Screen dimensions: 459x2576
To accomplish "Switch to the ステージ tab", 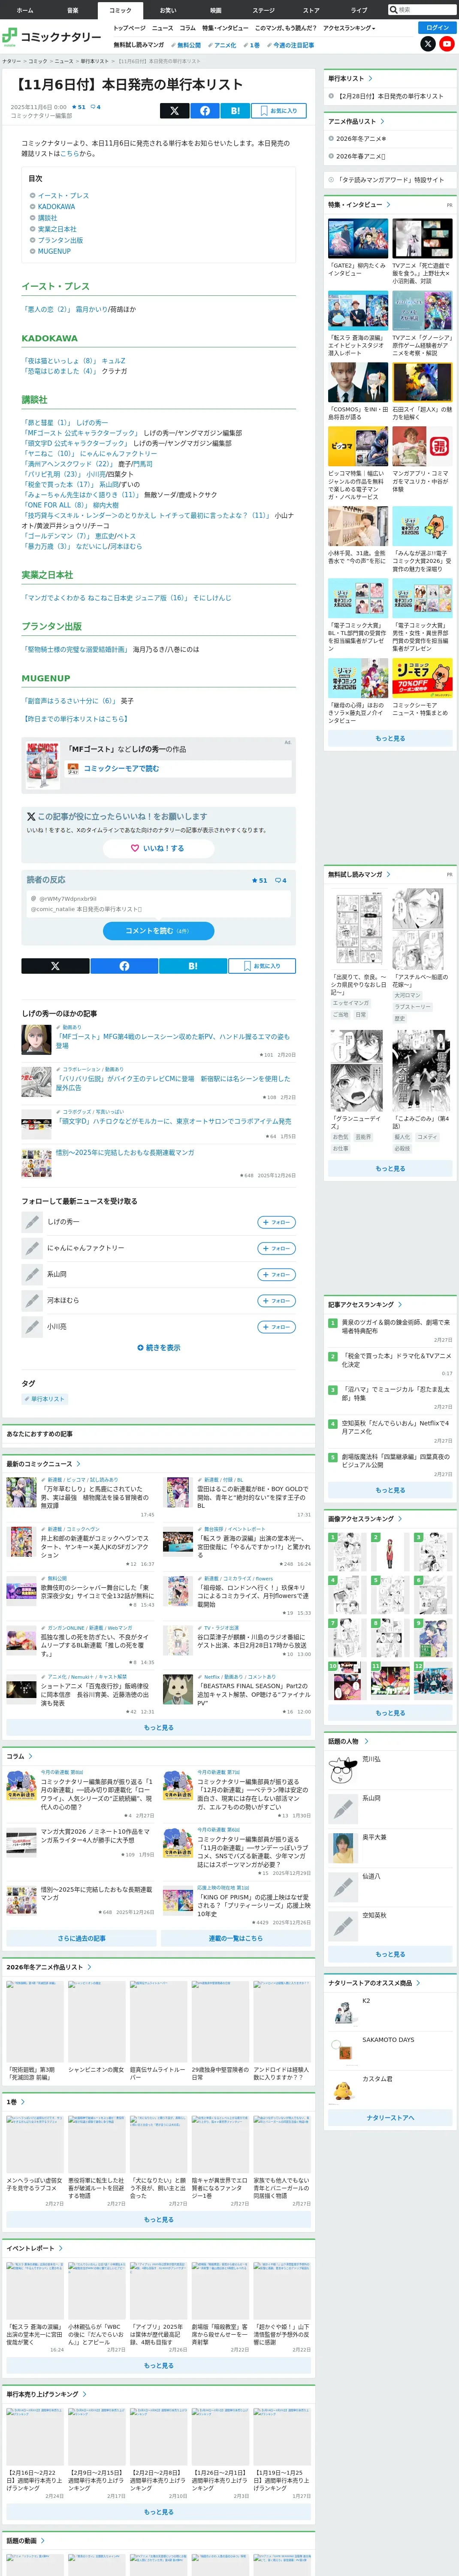I will pos(263,10).
